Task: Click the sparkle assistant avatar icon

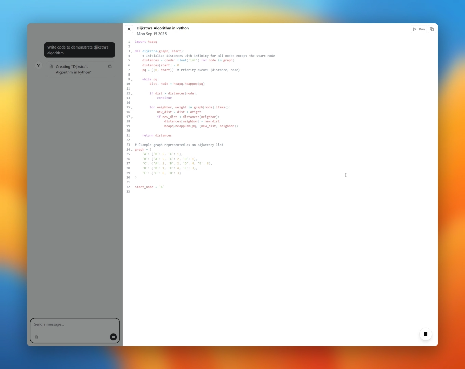Action: tap(39, 65)
